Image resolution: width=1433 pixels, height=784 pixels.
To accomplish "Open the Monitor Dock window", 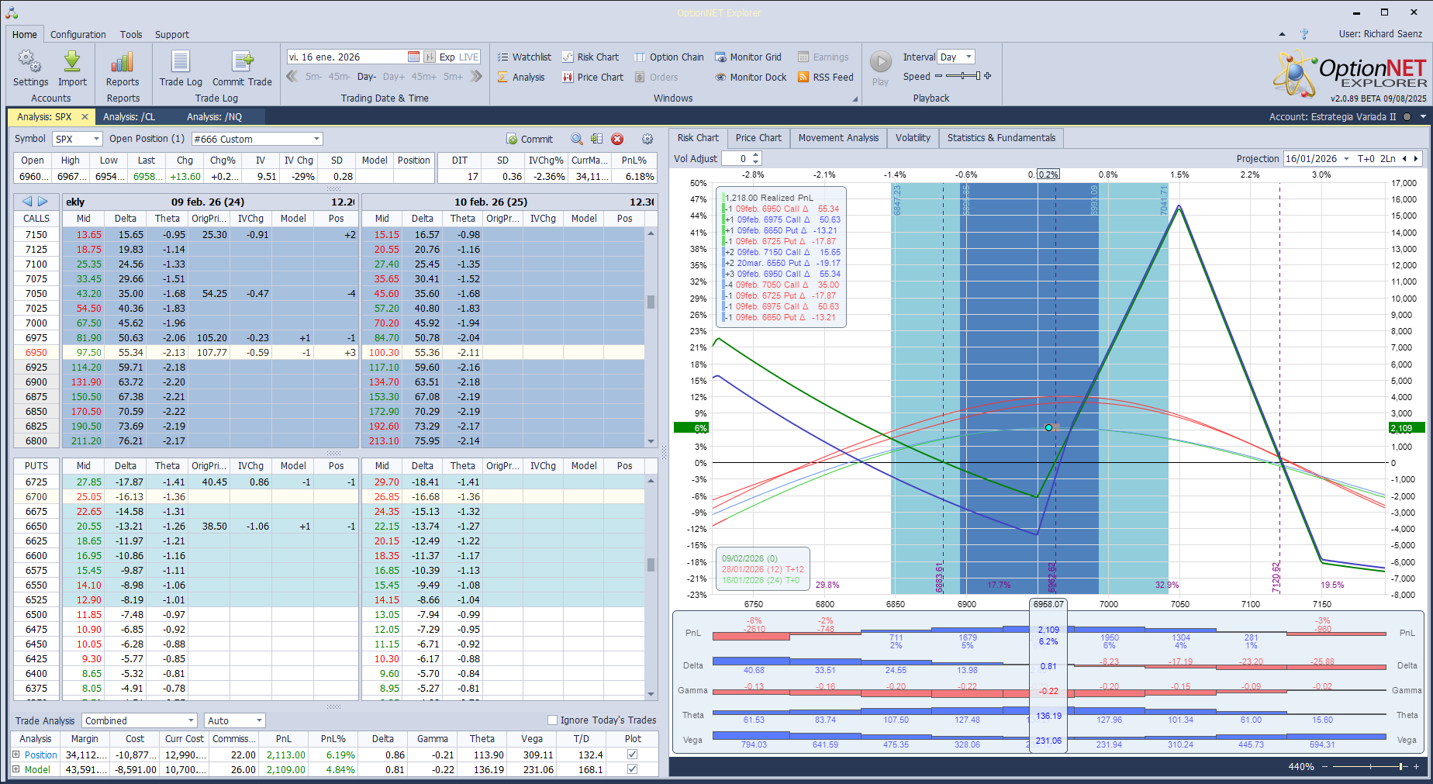I will coord(751,77).
